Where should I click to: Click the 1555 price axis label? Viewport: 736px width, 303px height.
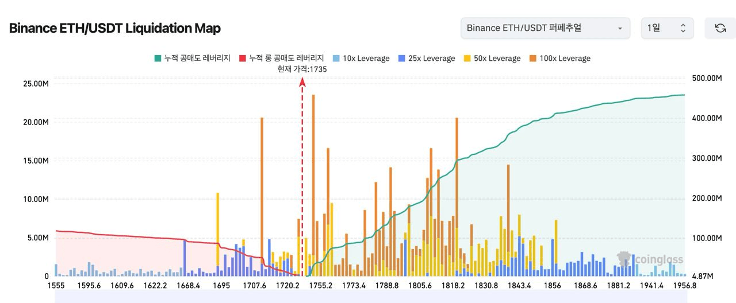56,285
